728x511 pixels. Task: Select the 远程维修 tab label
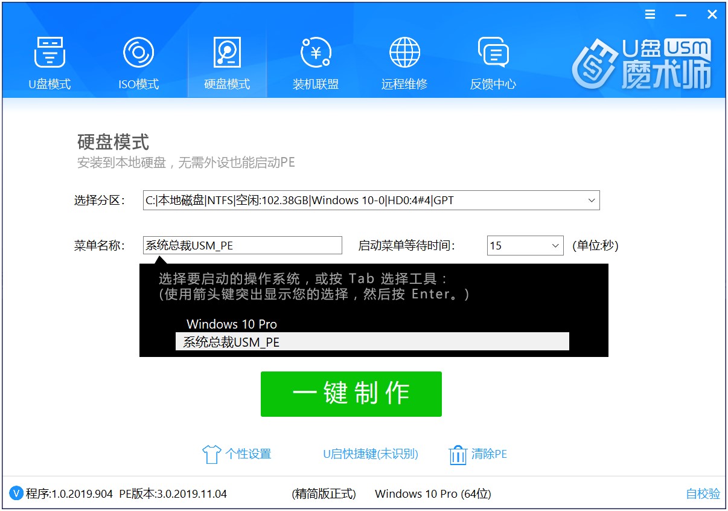[404, 84]
